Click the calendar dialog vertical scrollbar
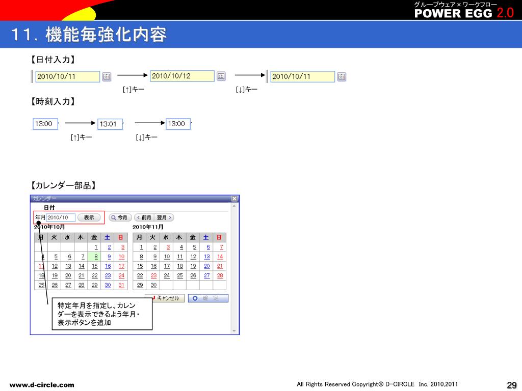 (x=234, y=269)
